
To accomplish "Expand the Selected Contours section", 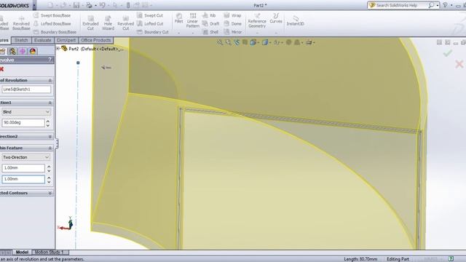I will tap(50, 193).
